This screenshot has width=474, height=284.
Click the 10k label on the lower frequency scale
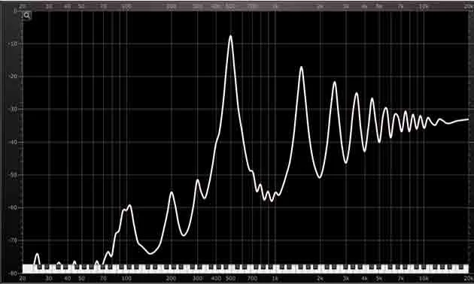click(x=424, y=278)
